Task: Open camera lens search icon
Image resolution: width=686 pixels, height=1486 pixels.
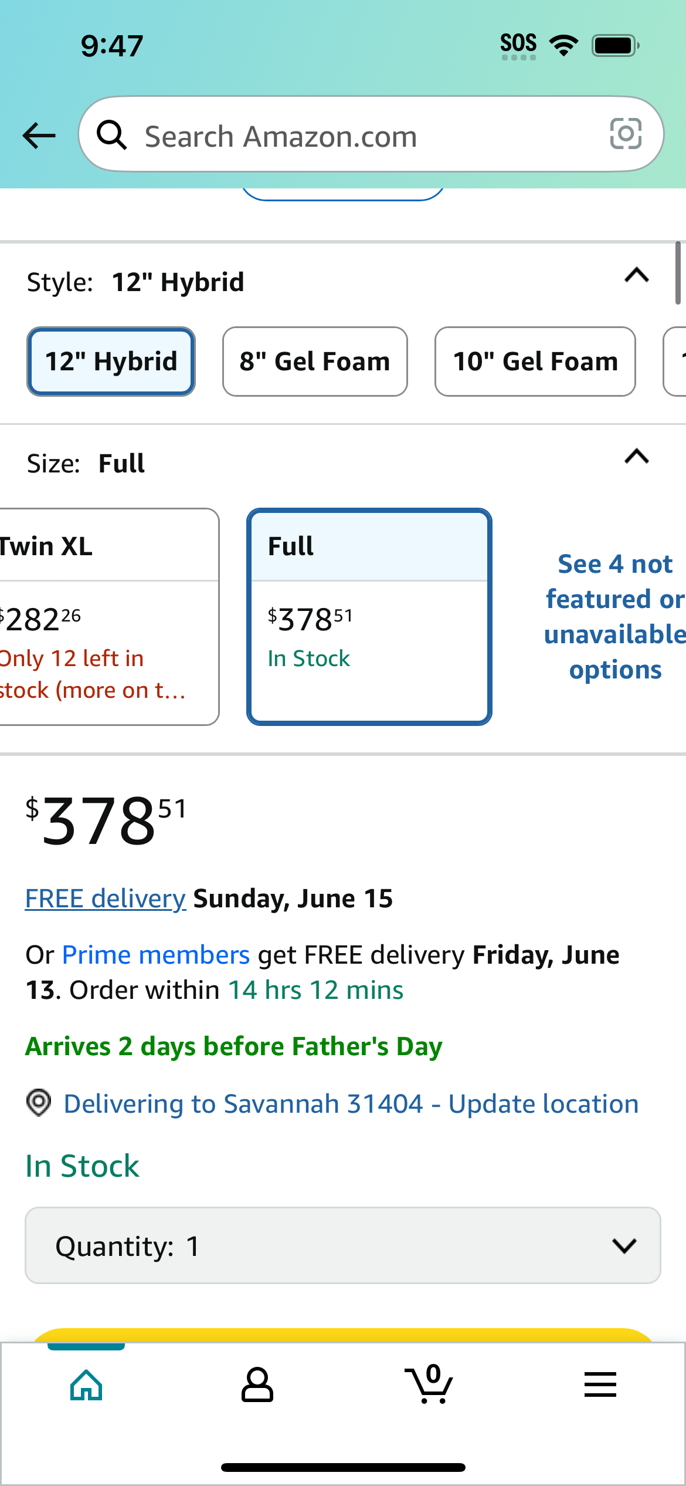Action: pyautogui.click(x=626, y=134)
